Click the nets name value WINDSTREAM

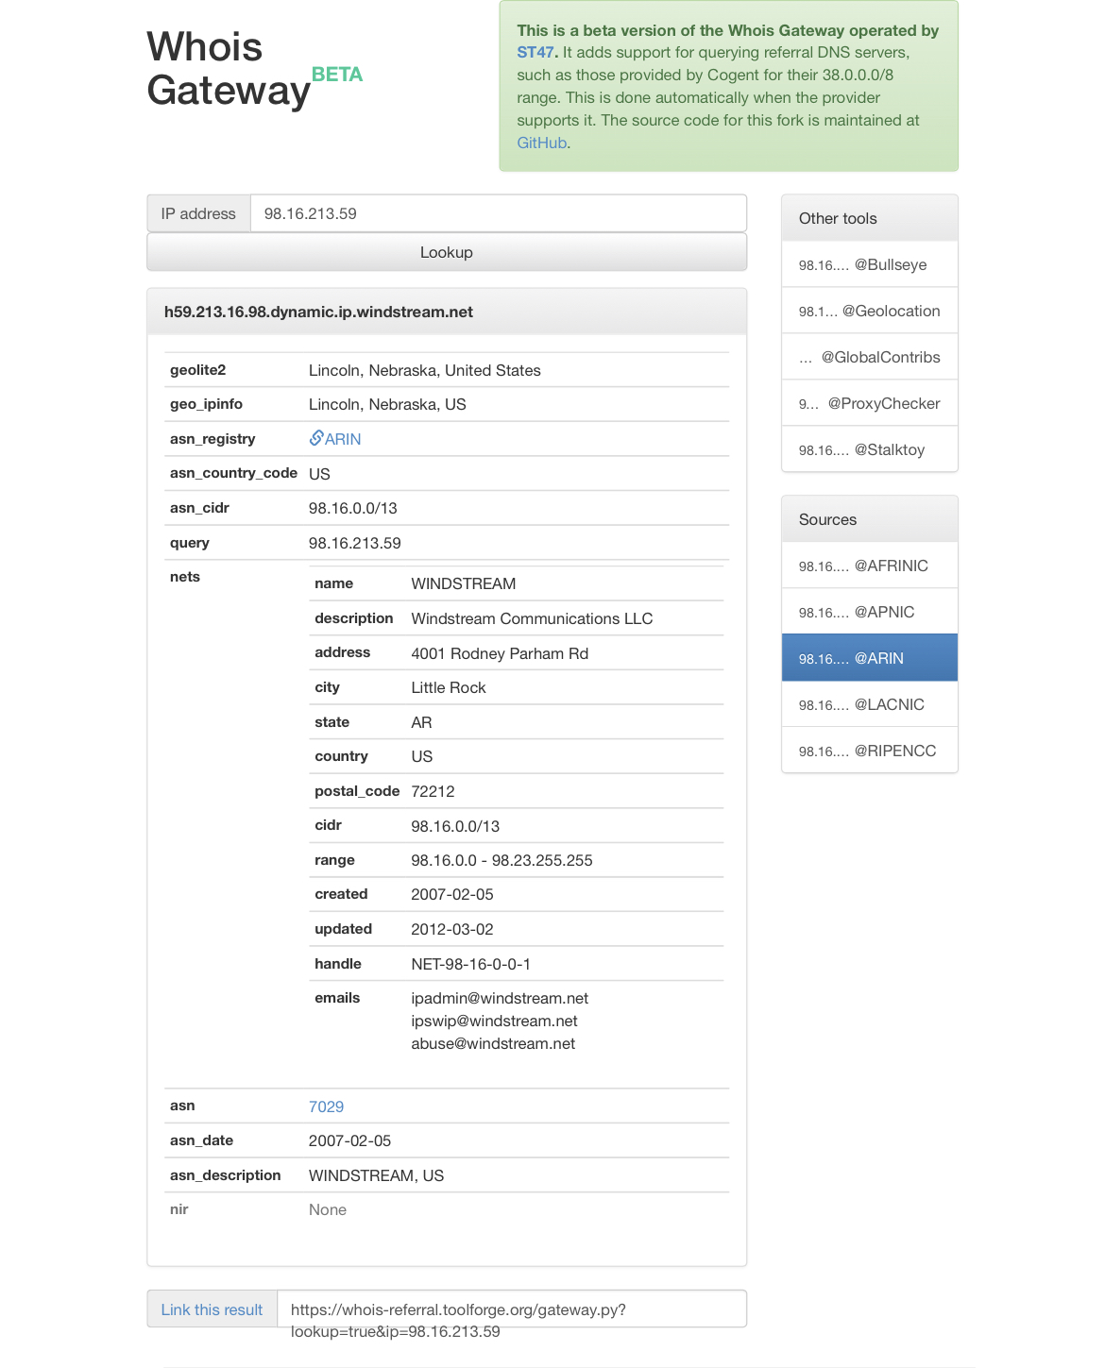(464, 583)
